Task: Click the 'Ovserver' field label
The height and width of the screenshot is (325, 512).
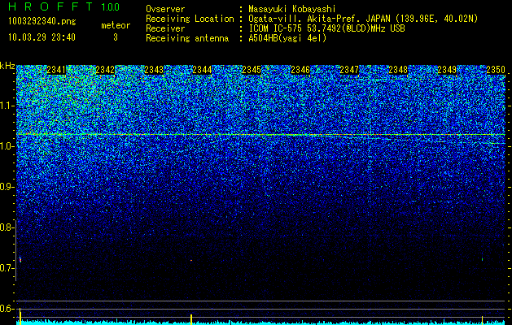Action: pos(165,10)
